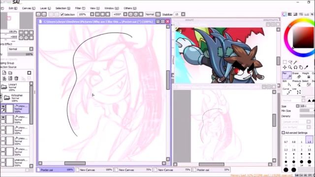315x177 pixels.
Task: Show the color wheel panel
Action: [284, 14]
